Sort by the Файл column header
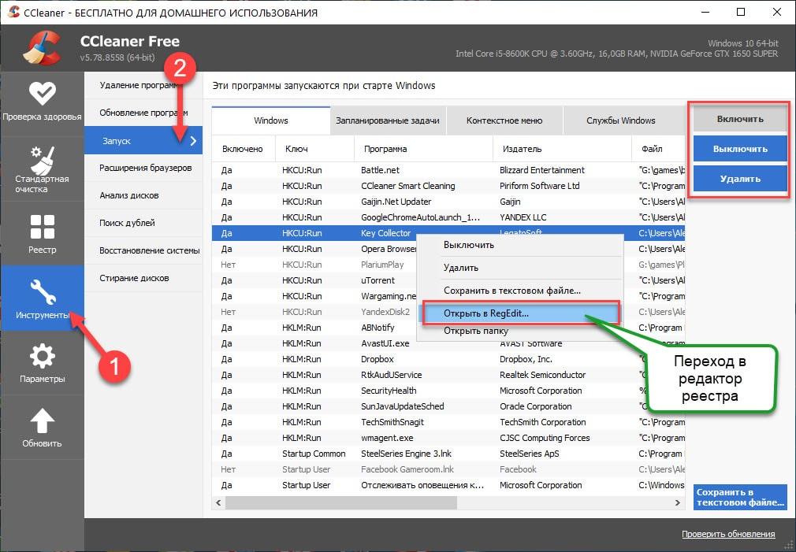The image size is (796, 552). [658, 149]
